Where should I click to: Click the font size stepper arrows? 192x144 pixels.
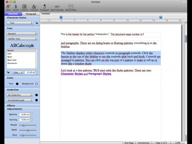click(37, 72)
